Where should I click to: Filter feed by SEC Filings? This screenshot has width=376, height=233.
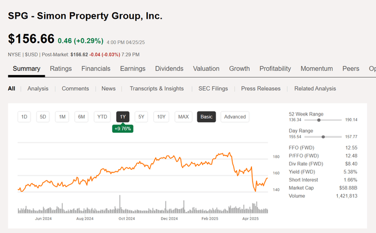click(x=213, y=89)
